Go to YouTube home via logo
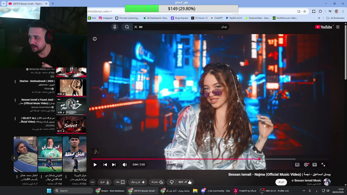347x195 pixels. click(x=324, y=27)
